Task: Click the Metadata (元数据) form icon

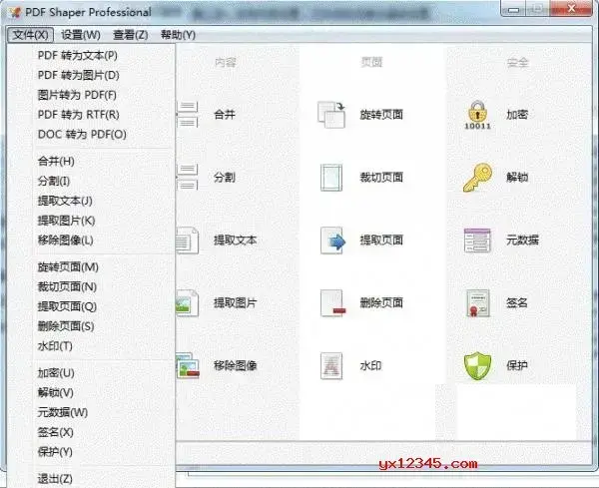Action: [477, 241]
